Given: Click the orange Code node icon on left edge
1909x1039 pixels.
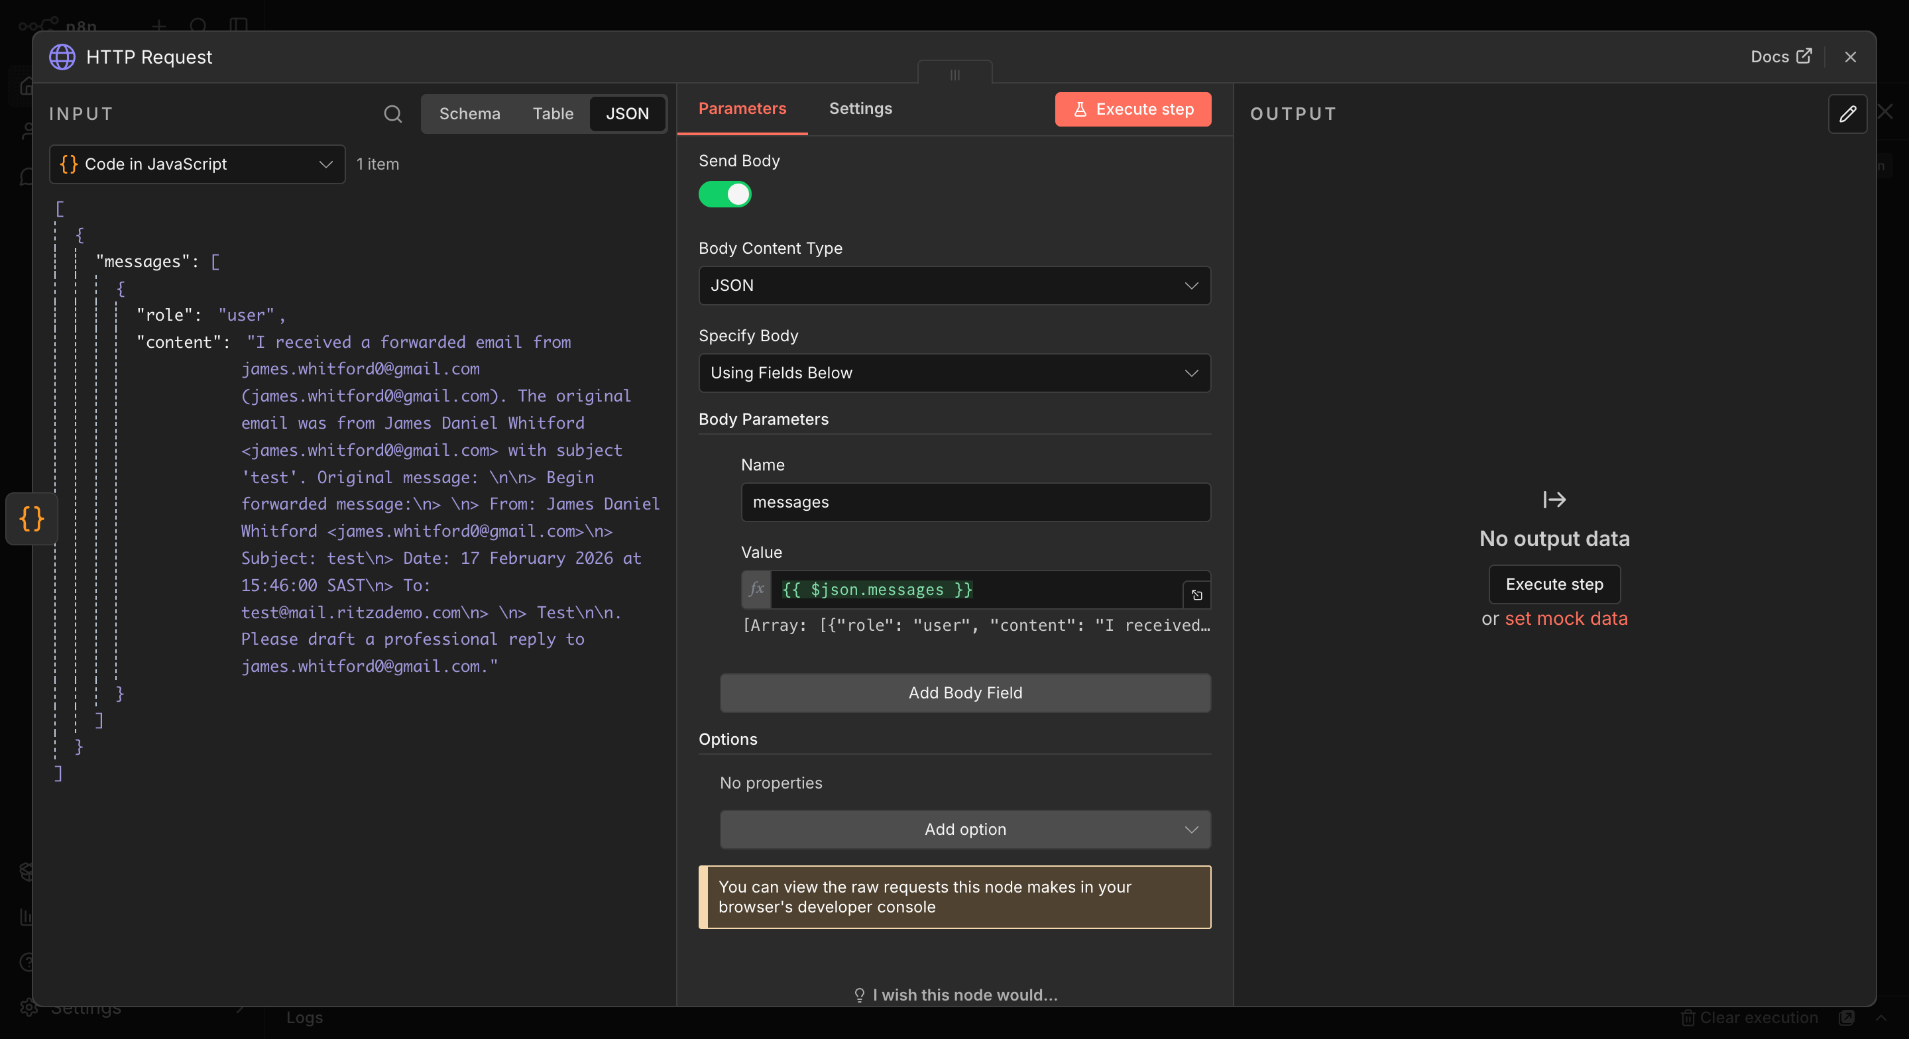Looking at the screenshot, I should tap(32, 519).
